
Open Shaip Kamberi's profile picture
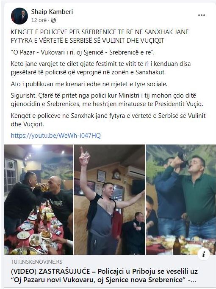coord(19,16)
